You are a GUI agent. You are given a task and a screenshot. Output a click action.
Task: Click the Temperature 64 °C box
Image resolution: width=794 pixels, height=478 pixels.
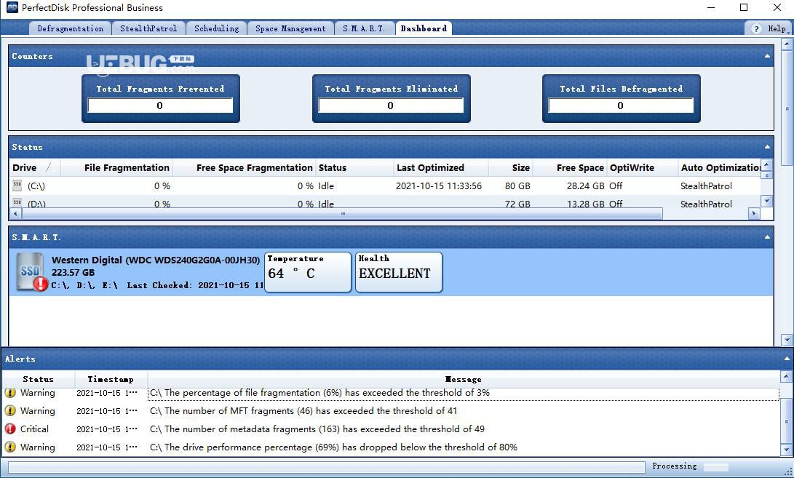tap(308, 272)
